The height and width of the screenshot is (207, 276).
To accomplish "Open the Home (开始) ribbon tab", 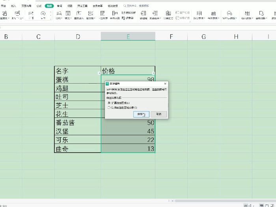I will tap(3, 6).
